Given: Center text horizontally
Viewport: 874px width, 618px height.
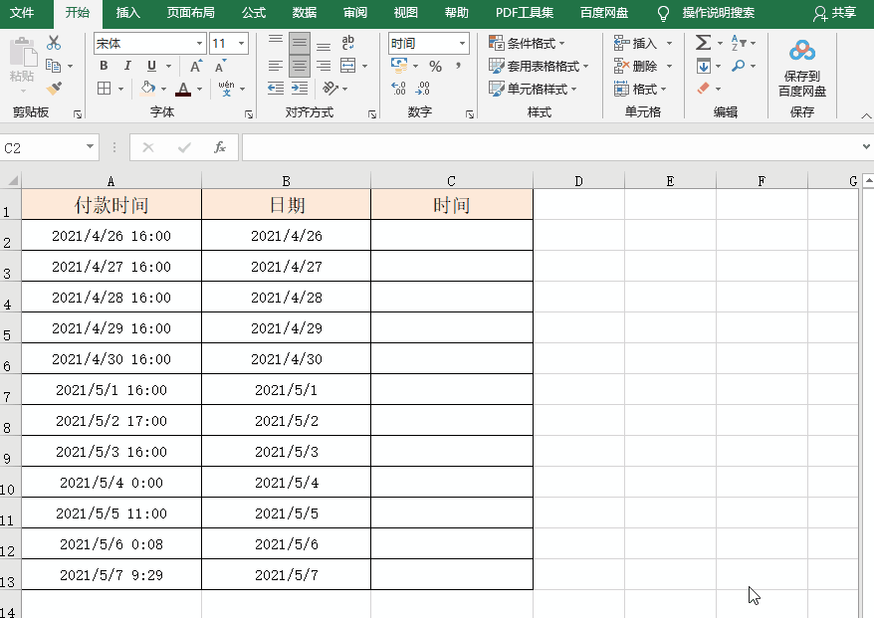Looking at the screenshot, I should (300, 66).
